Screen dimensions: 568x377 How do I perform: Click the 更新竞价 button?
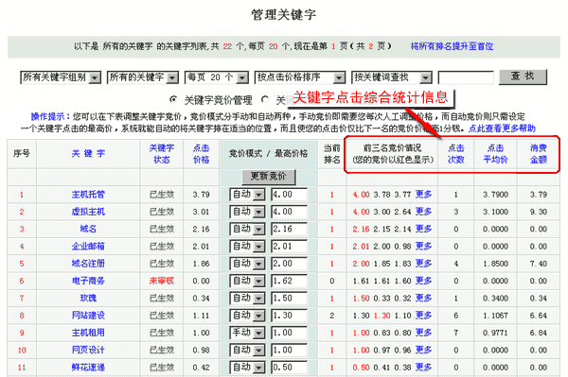(269, 177)
